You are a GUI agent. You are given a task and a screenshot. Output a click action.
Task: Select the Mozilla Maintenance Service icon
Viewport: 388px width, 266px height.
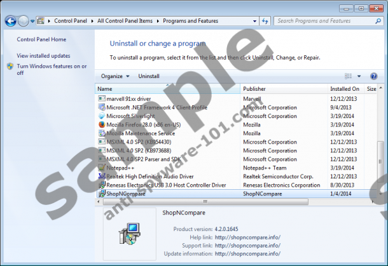(102, 133)
